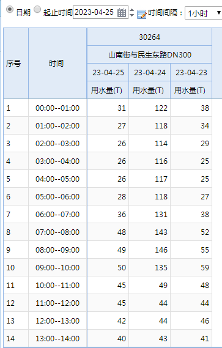Open the calendar picker icon
Viewport: 222px width, 348px height.
pyautogui.click(x=122, y=12)
